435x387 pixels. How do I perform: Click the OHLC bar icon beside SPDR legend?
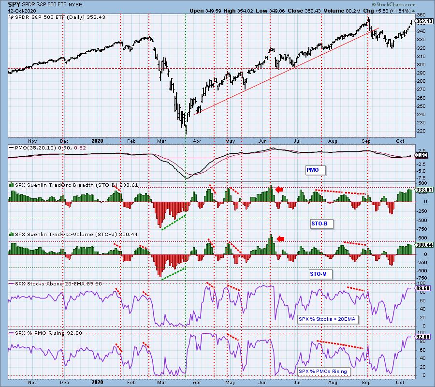tap(12, 17)
